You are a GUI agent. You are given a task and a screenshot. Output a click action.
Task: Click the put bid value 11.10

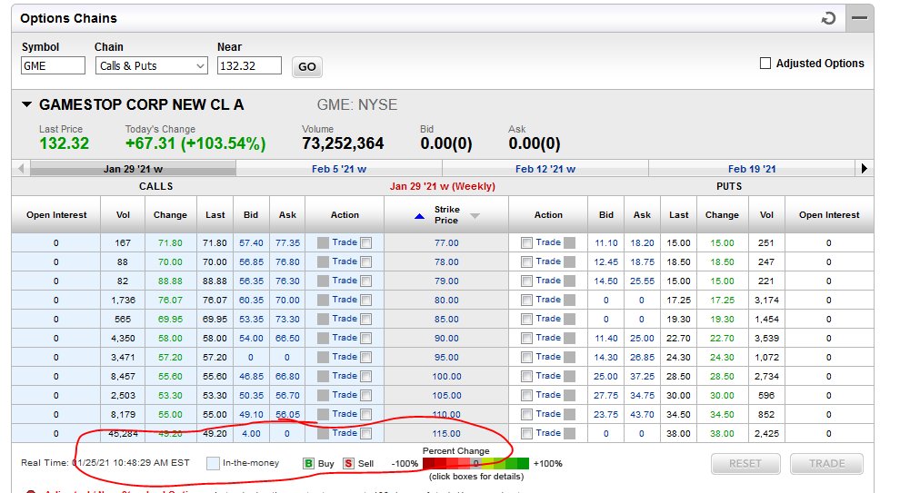point(605,243)
